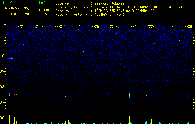This screenshot has width=195, height=124.
Task: Click the date stamp 04.04.05 22:20
Action: point(16,14)
